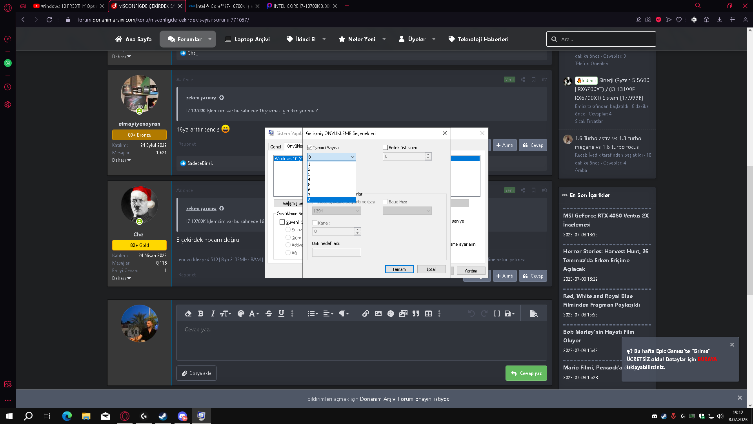753x424 pixels.
Task: Expand the Forumlar navigation dropdown arrow
Action: (x=210, y=39)
